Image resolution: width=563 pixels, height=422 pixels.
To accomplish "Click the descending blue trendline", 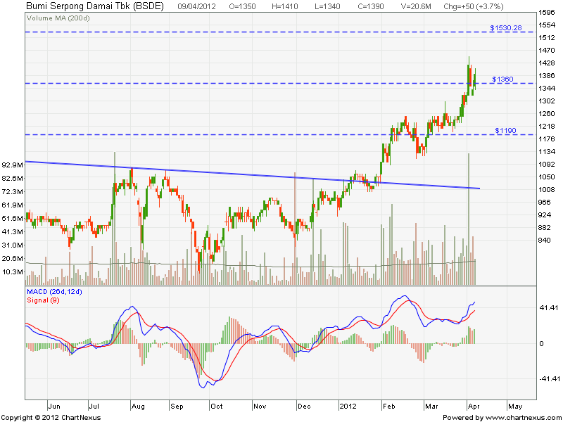I will [x=252, y=174].
